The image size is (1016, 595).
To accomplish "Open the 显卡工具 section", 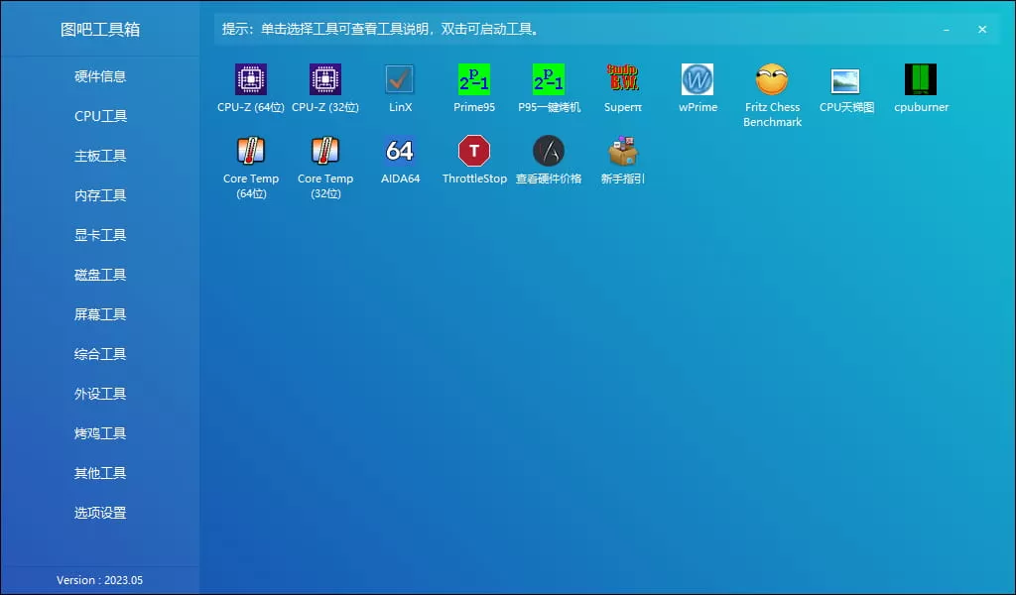I will pos(99,235).
